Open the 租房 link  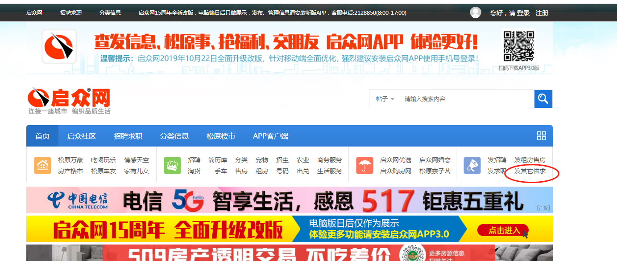pyautogui.click(x=262, y=171)
